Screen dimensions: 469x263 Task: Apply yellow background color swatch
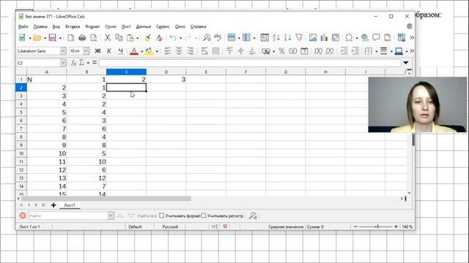[x=149, y=51]
